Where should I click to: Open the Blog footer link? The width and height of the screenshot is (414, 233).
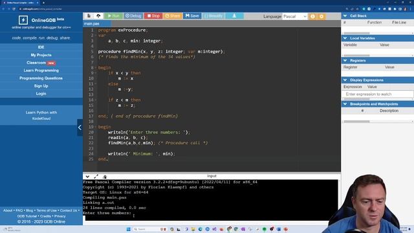29,210
